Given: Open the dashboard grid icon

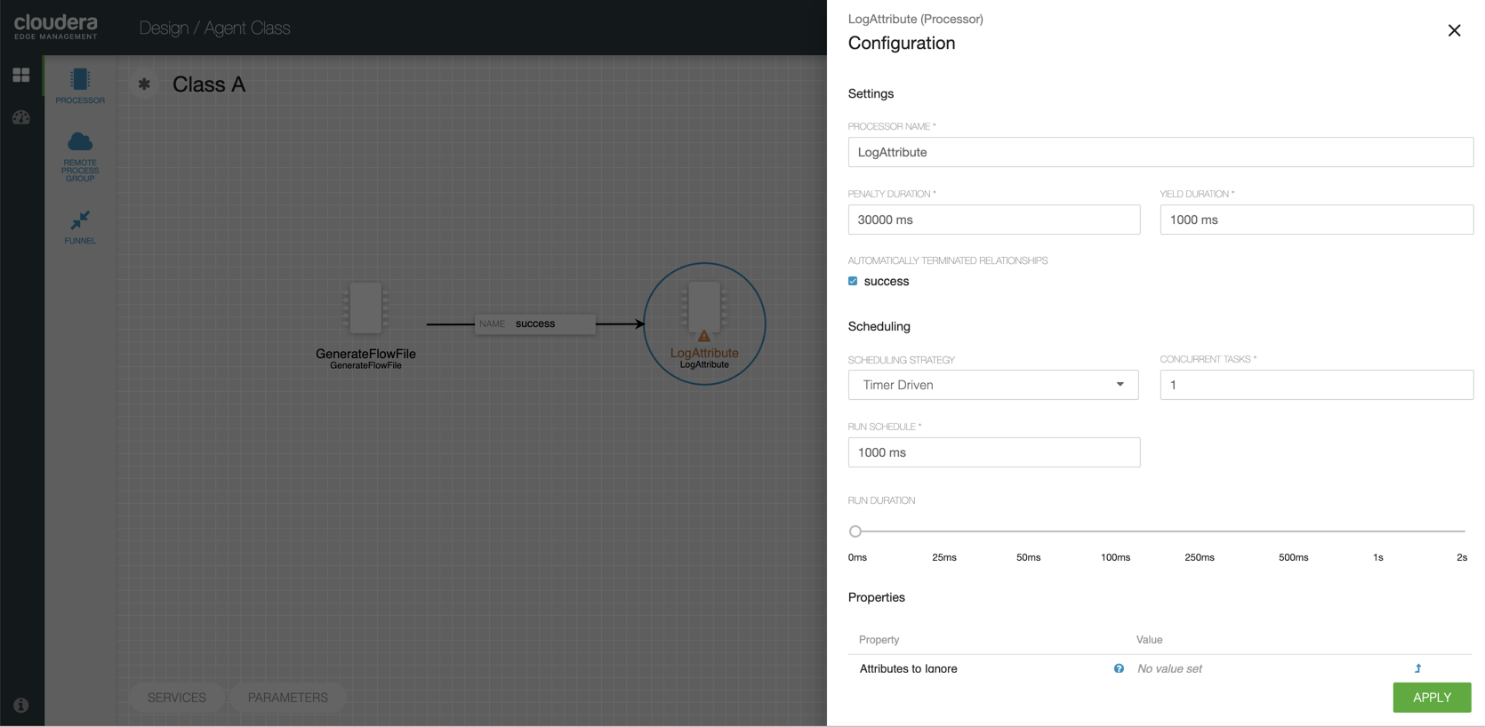Looking at the screenshot, I should click(21, 76).
